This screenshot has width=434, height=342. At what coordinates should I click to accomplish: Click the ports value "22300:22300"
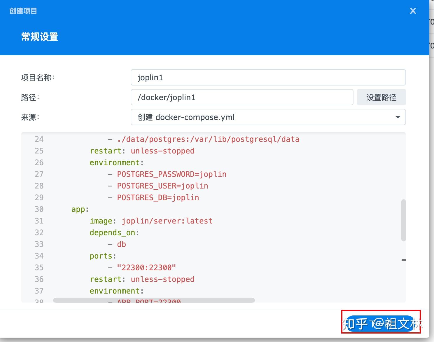click(x=146, y=268)
